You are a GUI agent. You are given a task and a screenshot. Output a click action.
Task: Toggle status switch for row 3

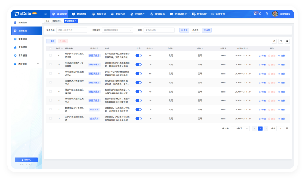coord(139,118)
